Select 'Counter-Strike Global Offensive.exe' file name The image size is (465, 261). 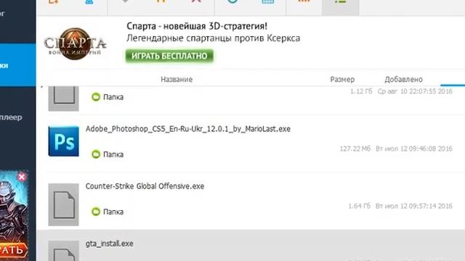click(x=145, y=186)
